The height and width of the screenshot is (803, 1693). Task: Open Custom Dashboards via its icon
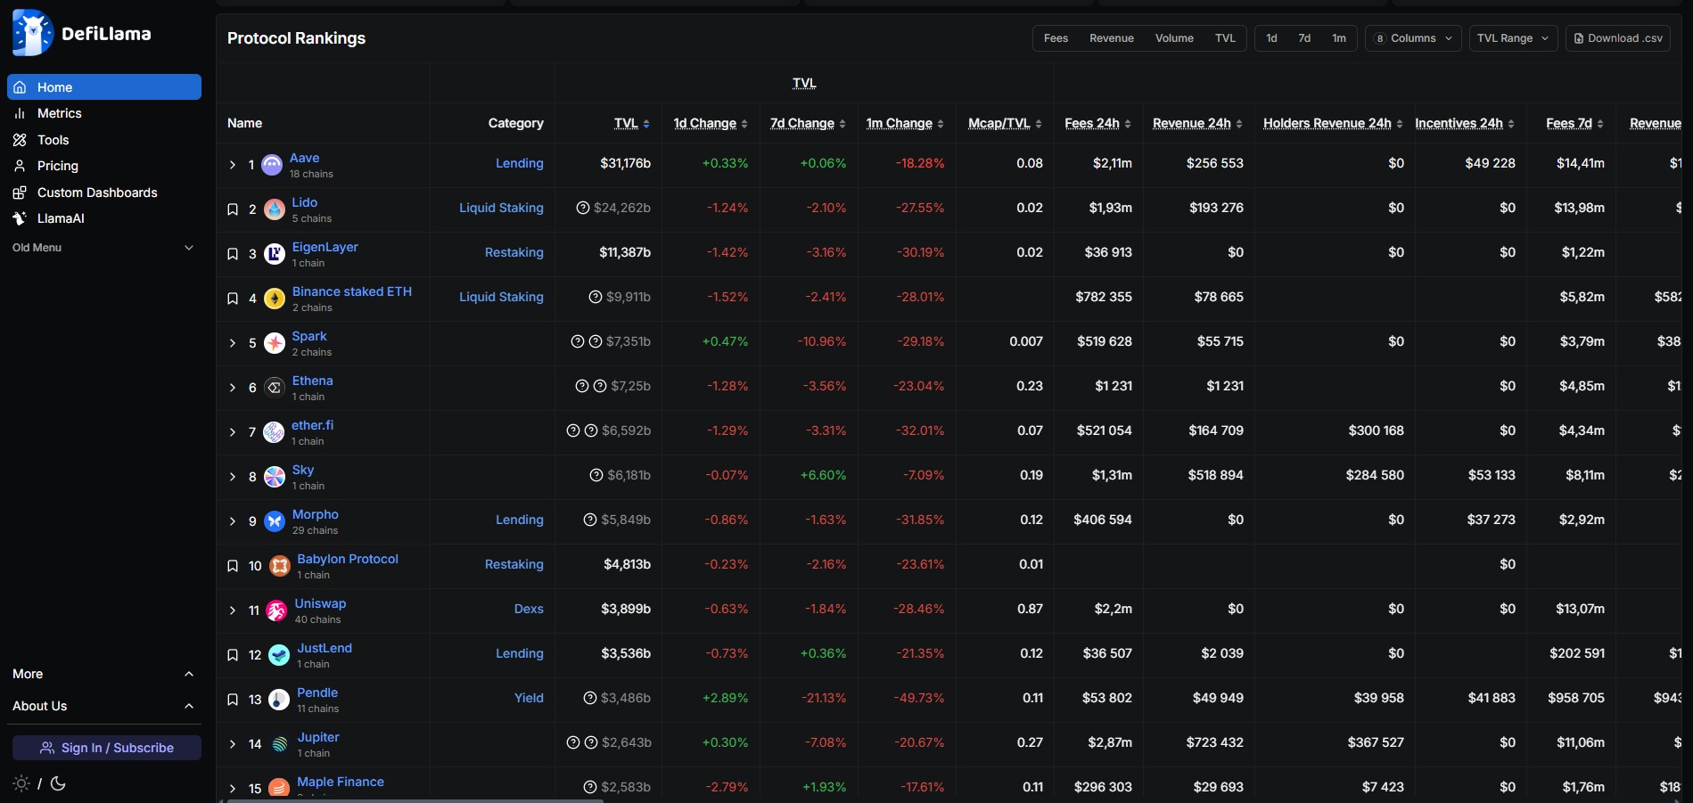(x=19, y=193)
